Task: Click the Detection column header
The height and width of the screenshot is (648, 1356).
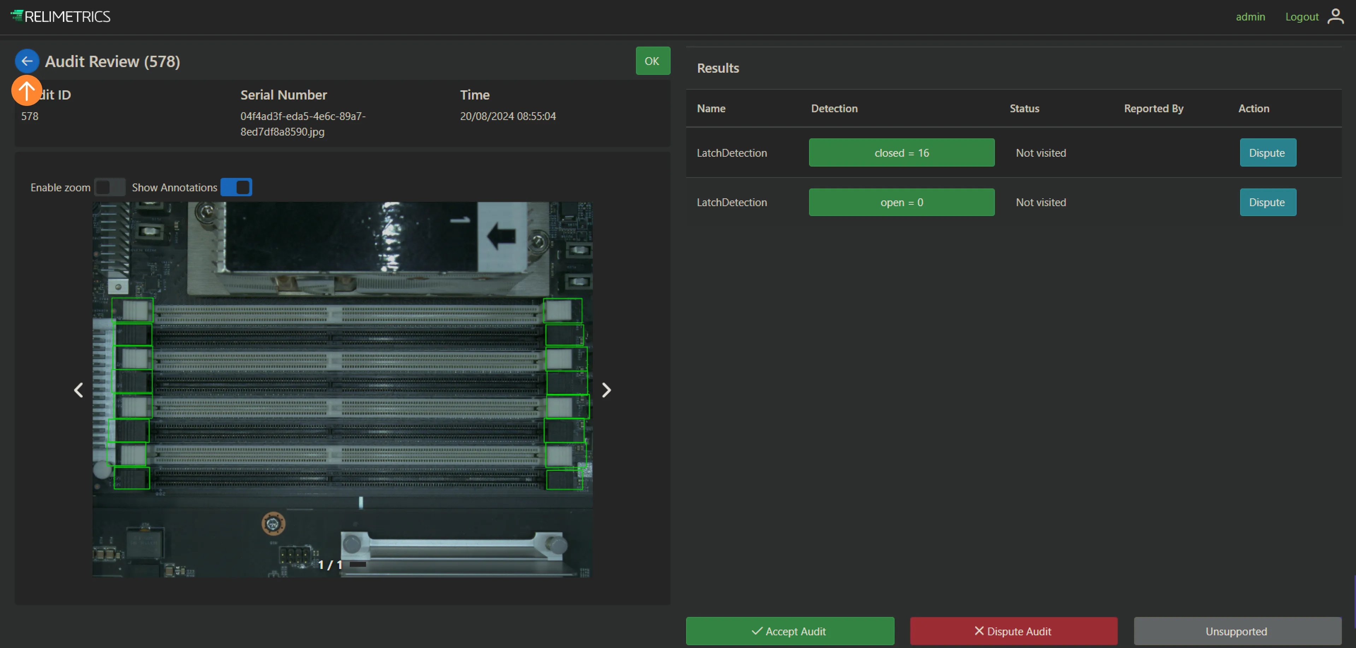Action: click(x=835, y=108)
